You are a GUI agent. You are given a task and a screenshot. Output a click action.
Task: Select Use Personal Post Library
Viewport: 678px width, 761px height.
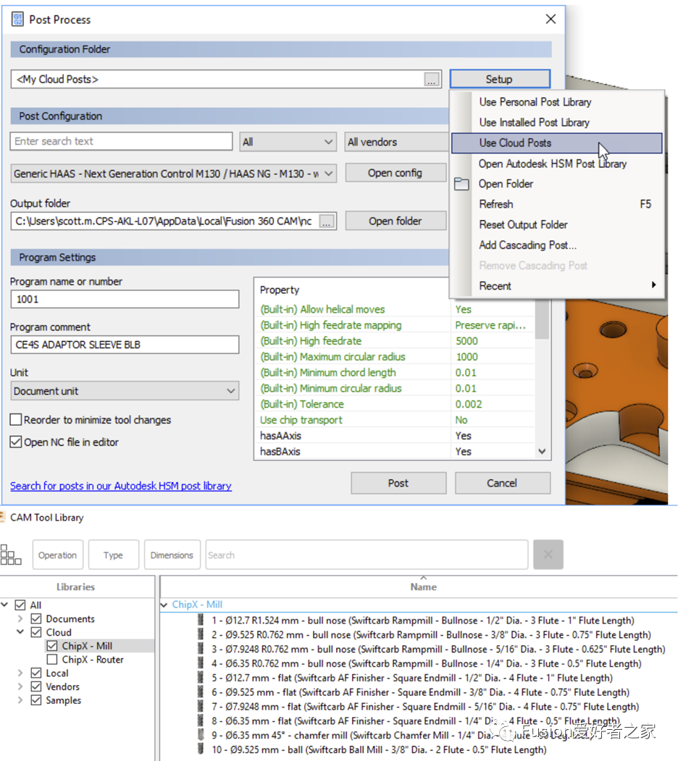(x=556, y=102)
